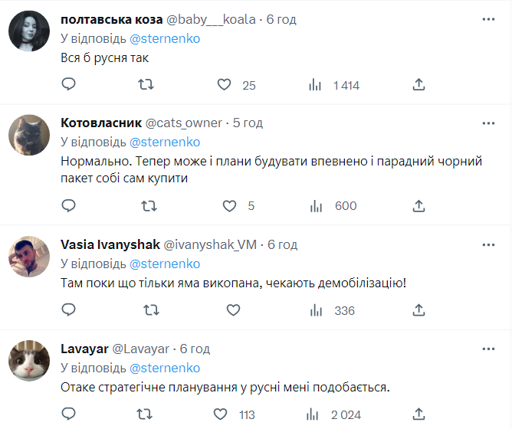
Task: Reply to Котовласник's tweet
Action: pyautogui.click(x=68, y=205)
